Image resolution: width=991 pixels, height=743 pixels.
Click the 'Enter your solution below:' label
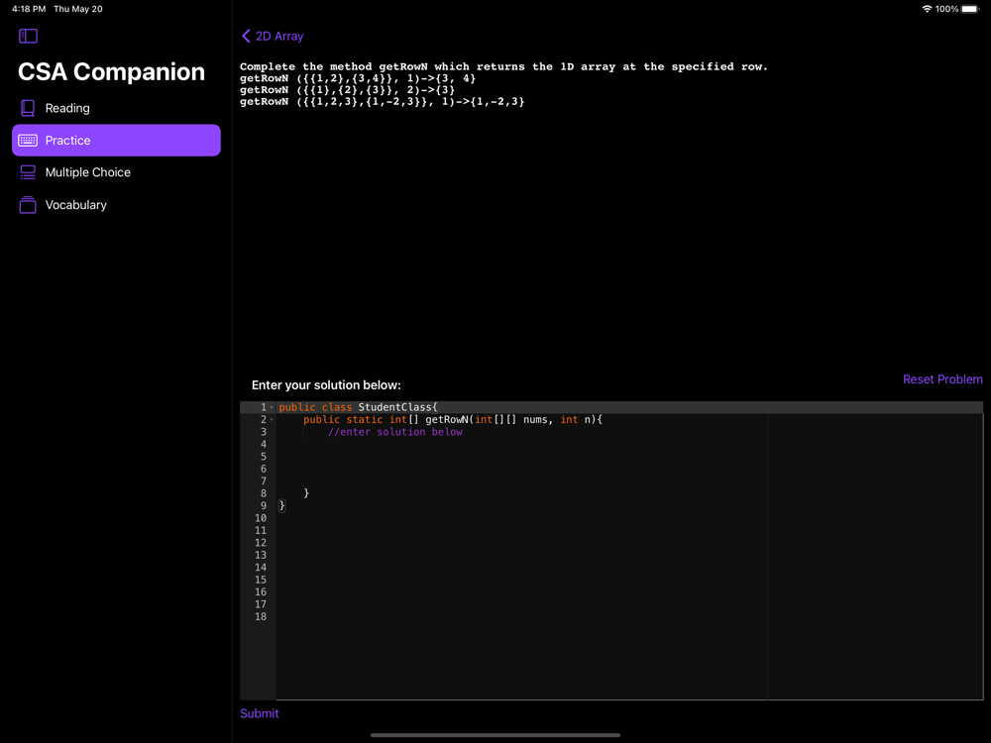(x=326, y=385)
